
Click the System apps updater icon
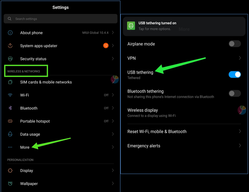[10, 46]
